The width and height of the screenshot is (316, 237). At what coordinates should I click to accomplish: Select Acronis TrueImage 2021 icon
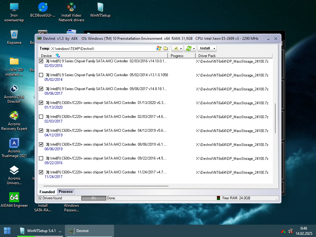tap(14, 148)
